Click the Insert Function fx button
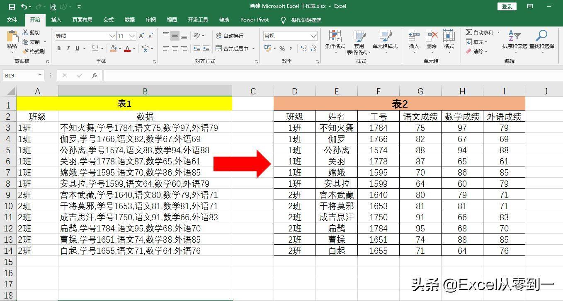 (x=95, y=75)
